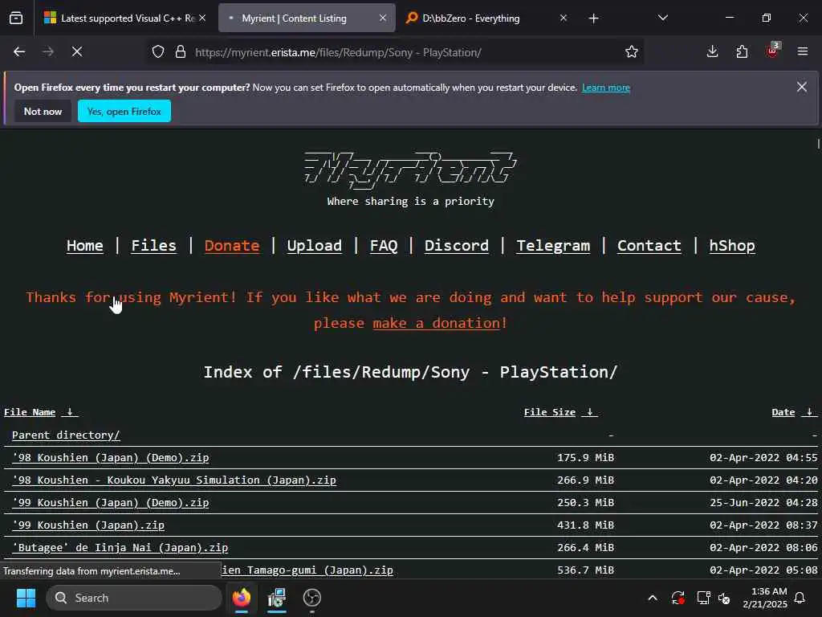Download 'Butagee' de Iinja Nai (Japan).zip
This screenshot has width=822, height=617.
tap(120, 548)
